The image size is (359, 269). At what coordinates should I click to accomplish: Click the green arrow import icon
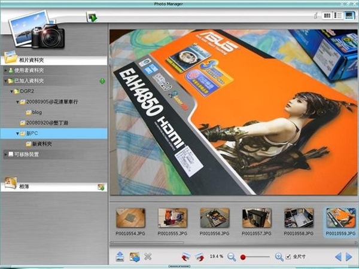click(x=92, y=17)
